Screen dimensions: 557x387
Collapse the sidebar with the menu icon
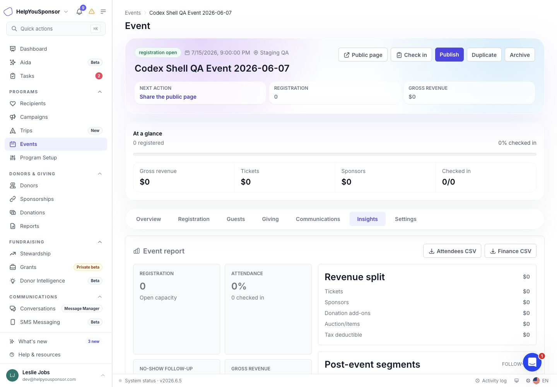tap(103, 12)
